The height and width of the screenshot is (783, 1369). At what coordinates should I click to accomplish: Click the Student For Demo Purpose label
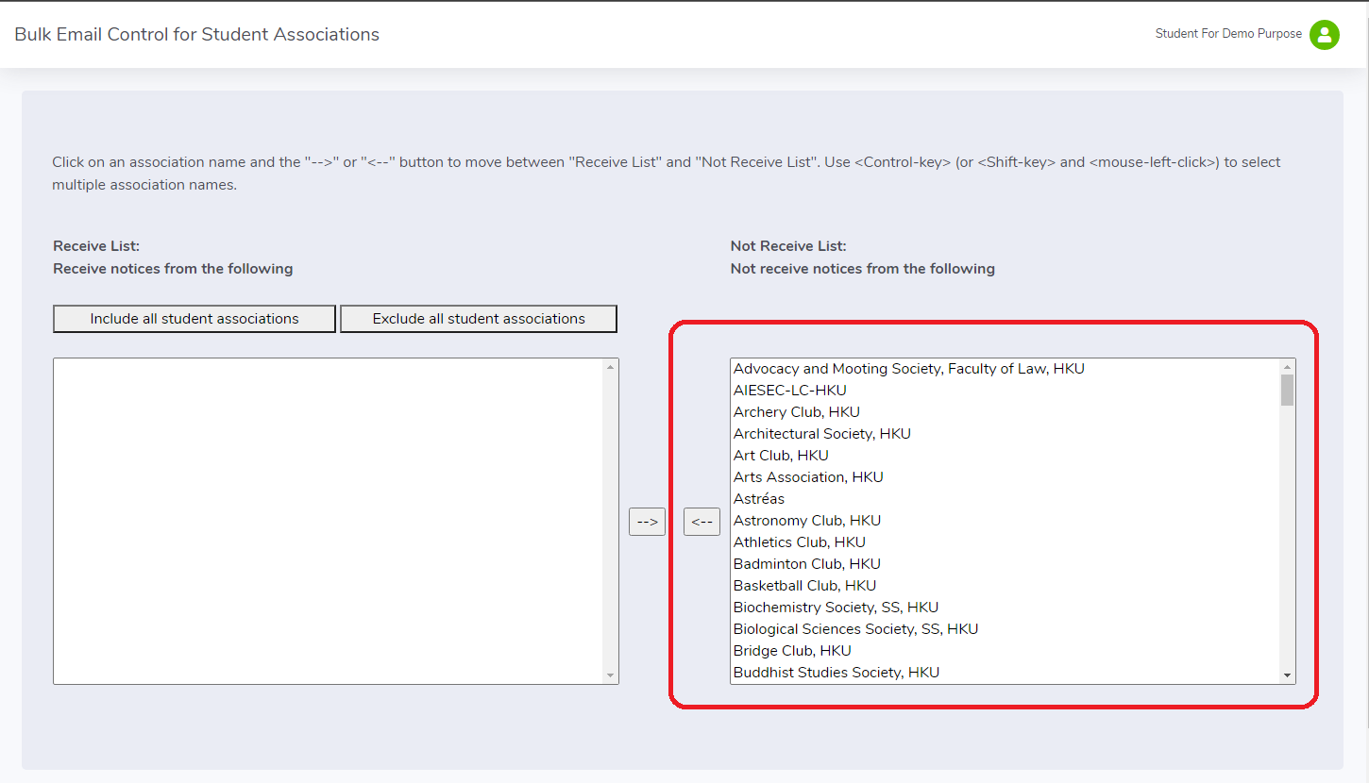(1226, 33)
